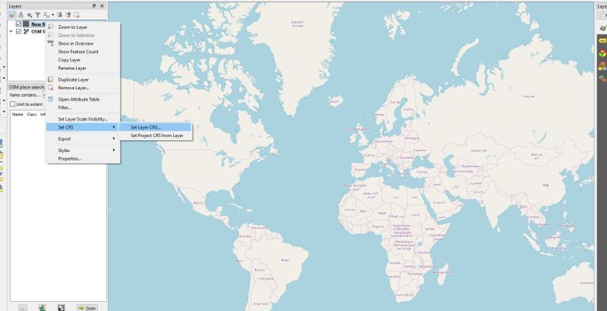The image size is (607, 311).
Task: Click Filter Legend by Expression icon
Action: click(46, 15)
